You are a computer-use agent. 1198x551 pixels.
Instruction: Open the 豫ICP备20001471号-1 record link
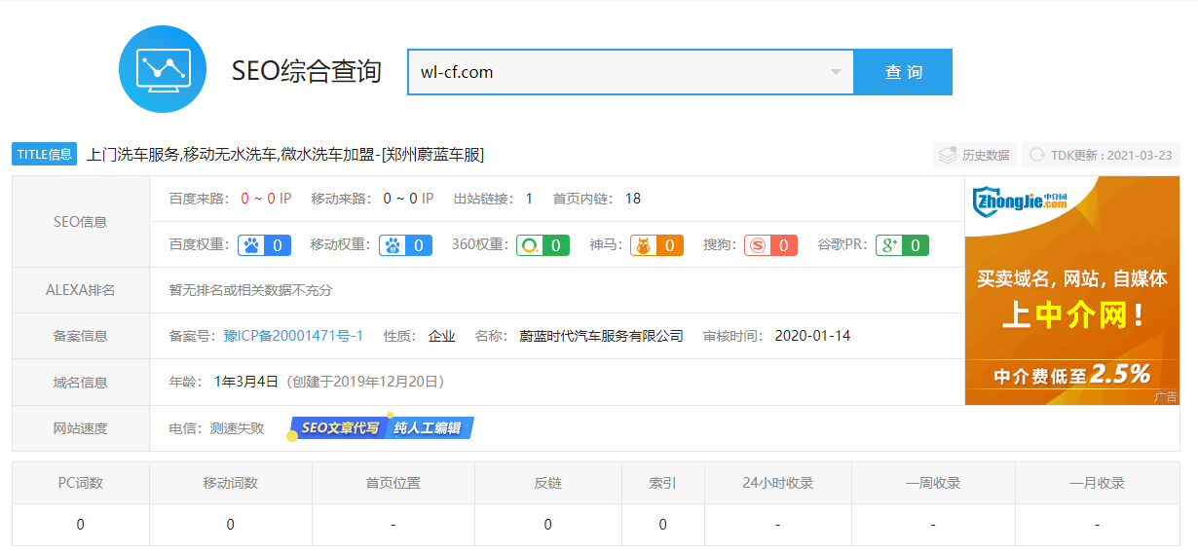293,336
